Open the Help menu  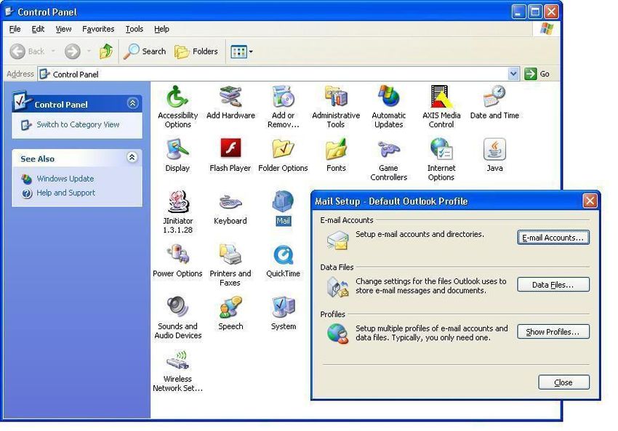point(161,29)
